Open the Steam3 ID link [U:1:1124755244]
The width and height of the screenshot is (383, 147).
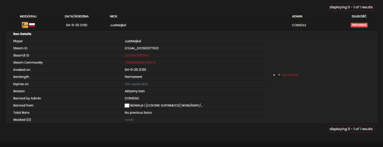(x=137, y=55)
